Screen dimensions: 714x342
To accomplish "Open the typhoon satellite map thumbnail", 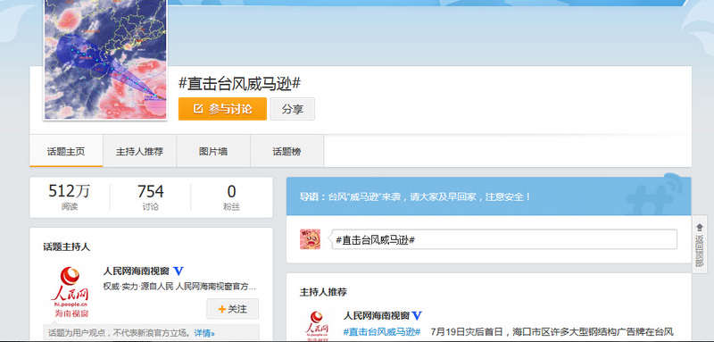I will click(x=105, y=60).
